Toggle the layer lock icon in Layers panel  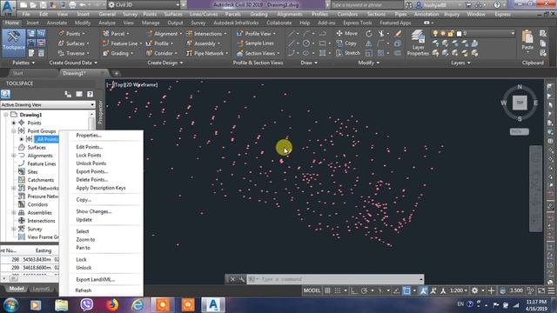451,33
